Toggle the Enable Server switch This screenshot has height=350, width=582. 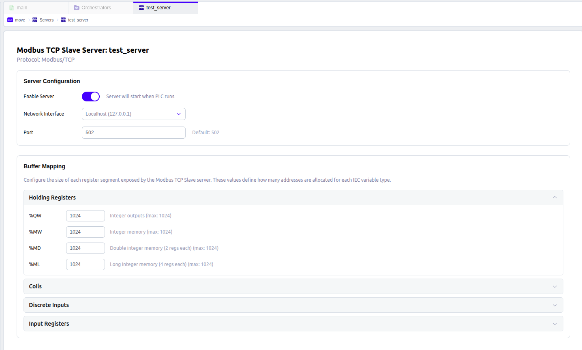pyautogui.click(x=91, y=97)
